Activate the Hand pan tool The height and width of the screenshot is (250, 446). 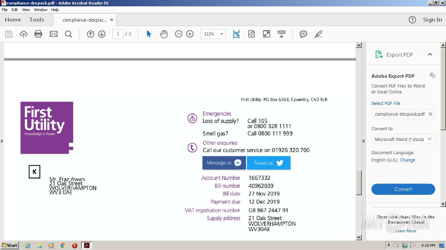(x=164, y=34)
